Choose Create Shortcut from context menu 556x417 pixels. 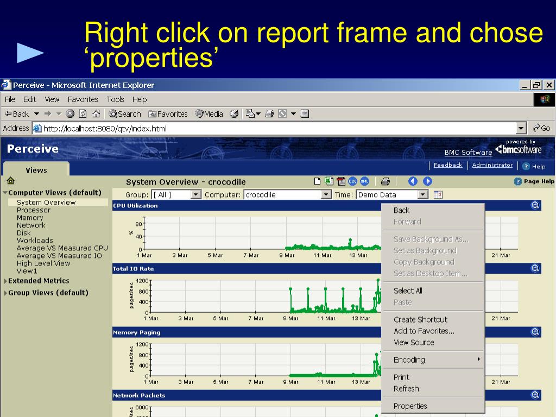click(433, 319)
